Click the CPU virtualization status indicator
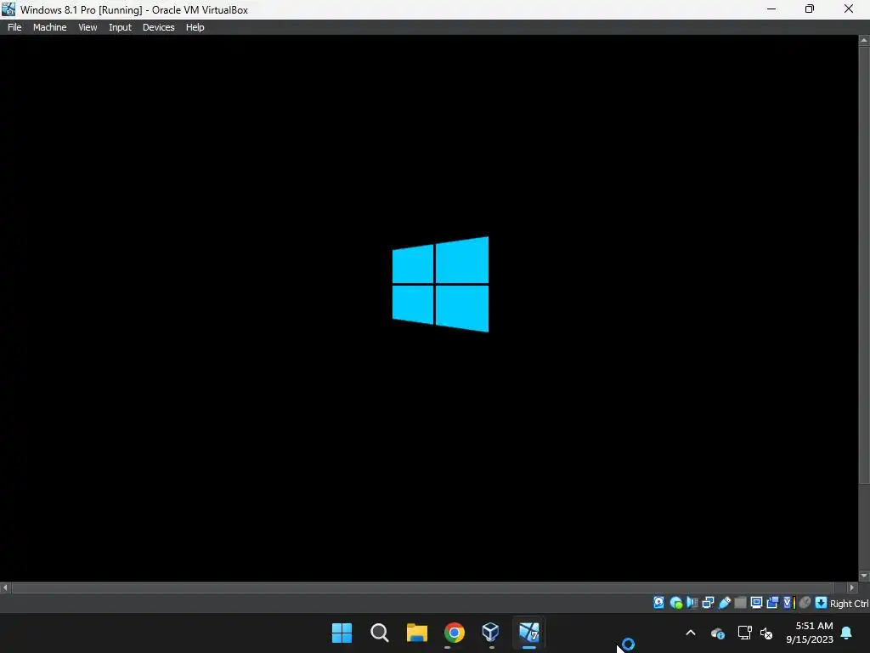 [x=788, y=603]
